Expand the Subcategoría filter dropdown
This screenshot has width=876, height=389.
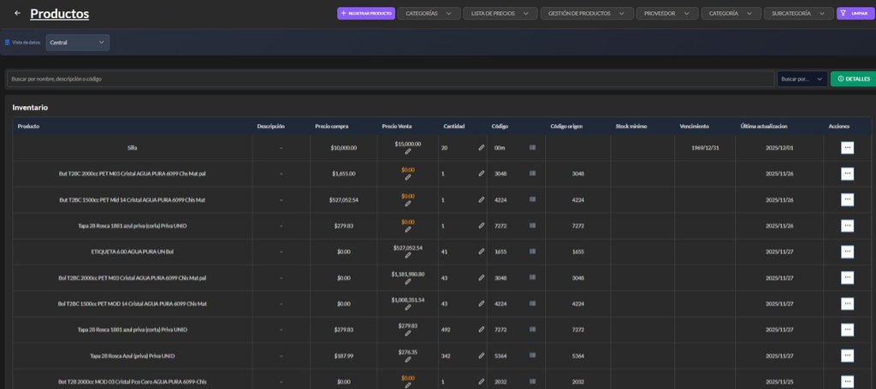pos(796,14)
